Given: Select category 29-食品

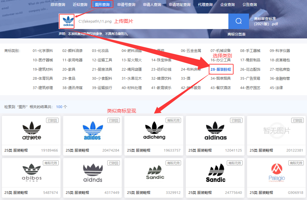Looking at the screenshot, I should (69, 78).
